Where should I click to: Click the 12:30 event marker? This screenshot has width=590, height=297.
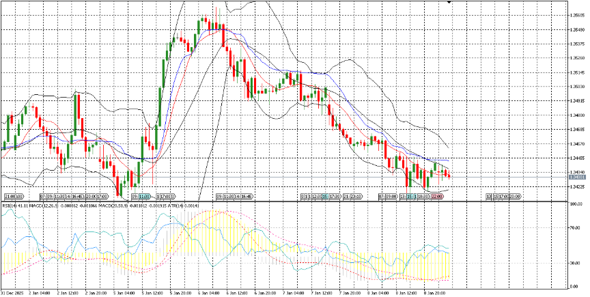[316, 197]
